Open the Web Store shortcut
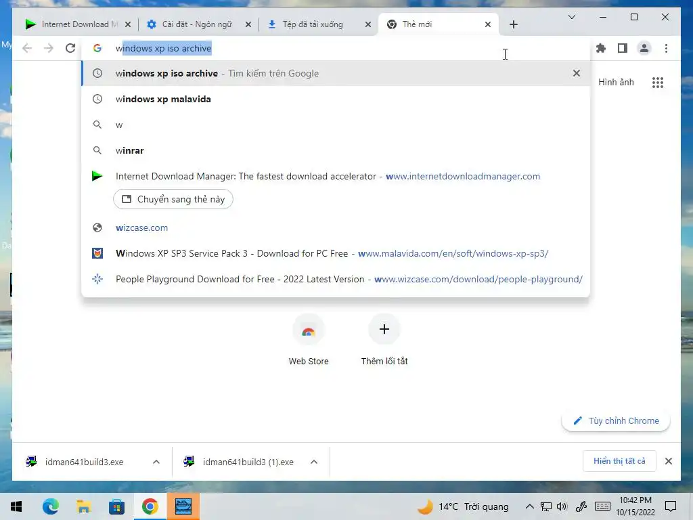 [309, 340]
